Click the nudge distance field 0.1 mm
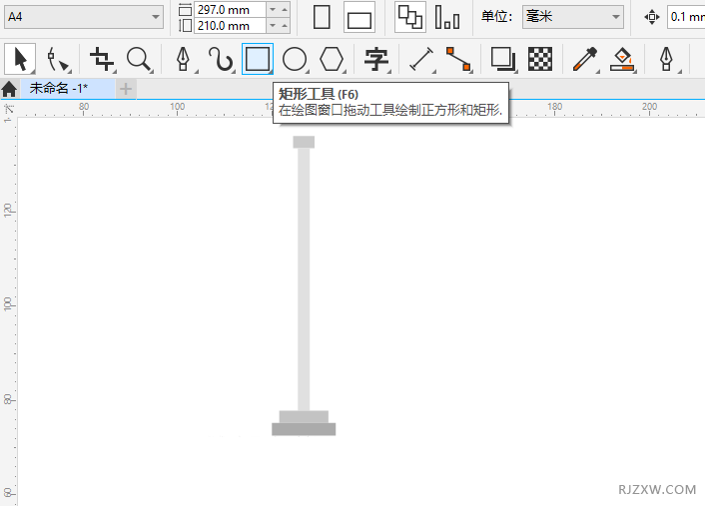Viewport: 705px width, 506px height. 686,17
